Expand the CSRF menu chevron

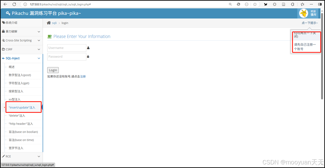[x=39, y=49]
